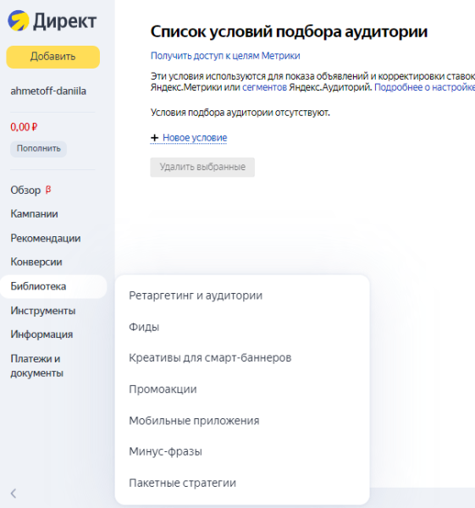Choose Фиды in the library submenu
The height and width of the screenshot is (508, 475).
pos(144,327)
